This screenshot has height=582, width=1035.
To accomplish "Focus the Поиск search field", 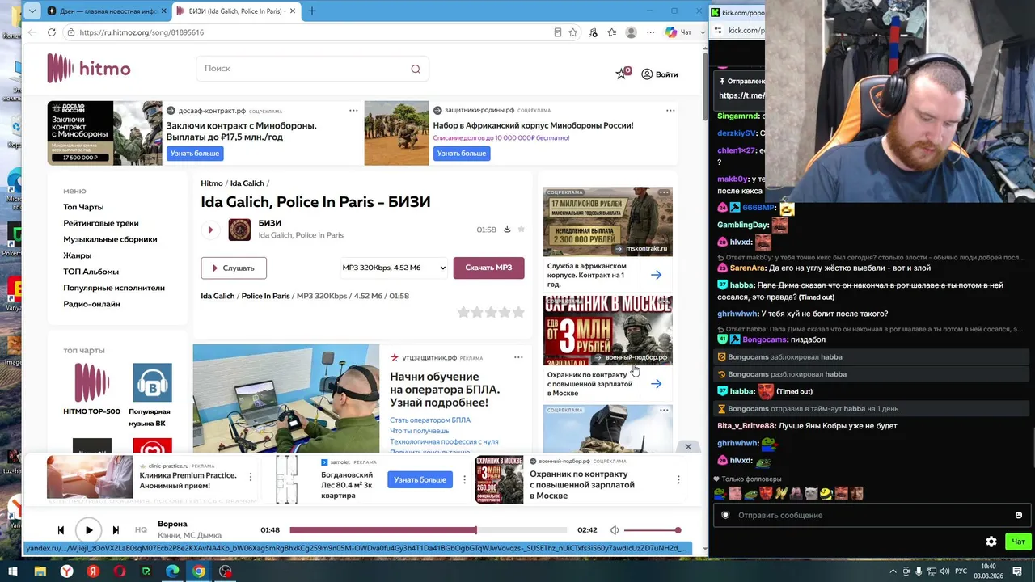I will (312, 69).
